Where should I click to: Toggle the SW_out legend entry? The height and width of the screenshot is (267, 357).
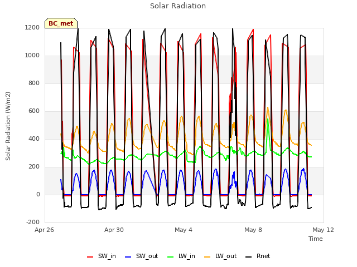[141, 256]
